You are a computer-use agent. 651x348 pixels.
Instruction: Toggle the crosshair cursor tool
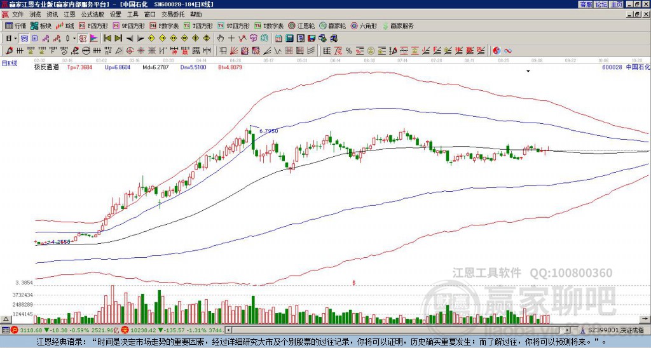coord(231,39)
